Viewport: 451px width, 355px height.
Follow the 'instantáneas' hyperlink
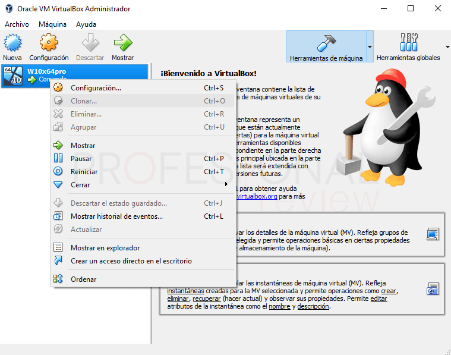(185, 291)
